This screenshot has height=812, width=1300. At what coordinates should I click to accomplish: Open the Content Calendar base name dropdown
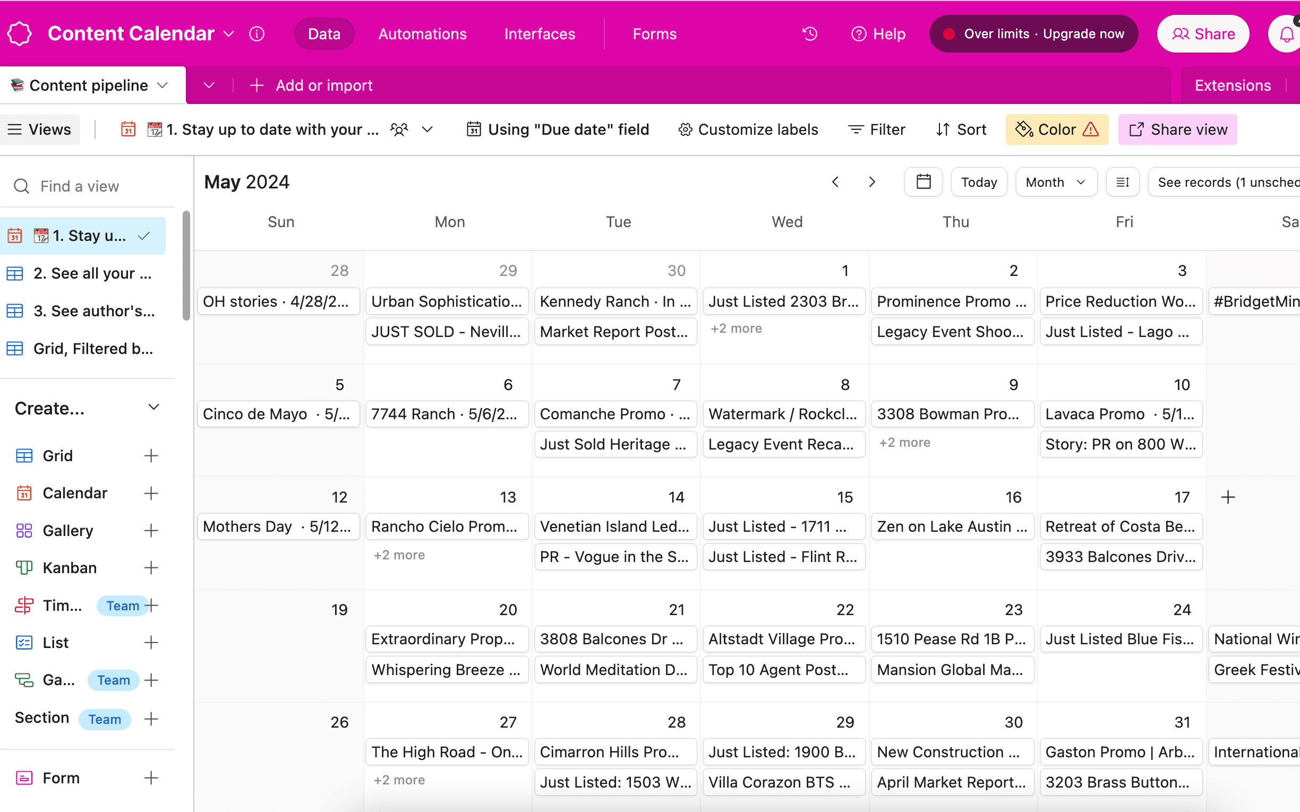point(229,34)
